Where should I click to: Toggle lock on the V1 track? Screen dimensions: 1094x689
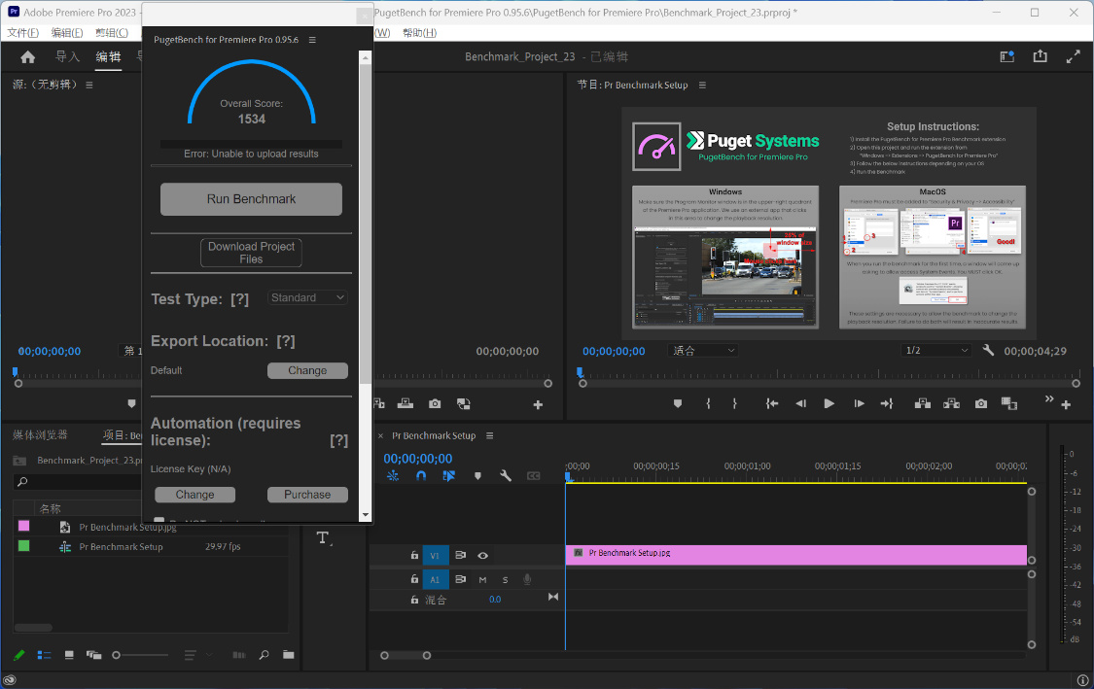pyautogui.click(x=414, y=556)
